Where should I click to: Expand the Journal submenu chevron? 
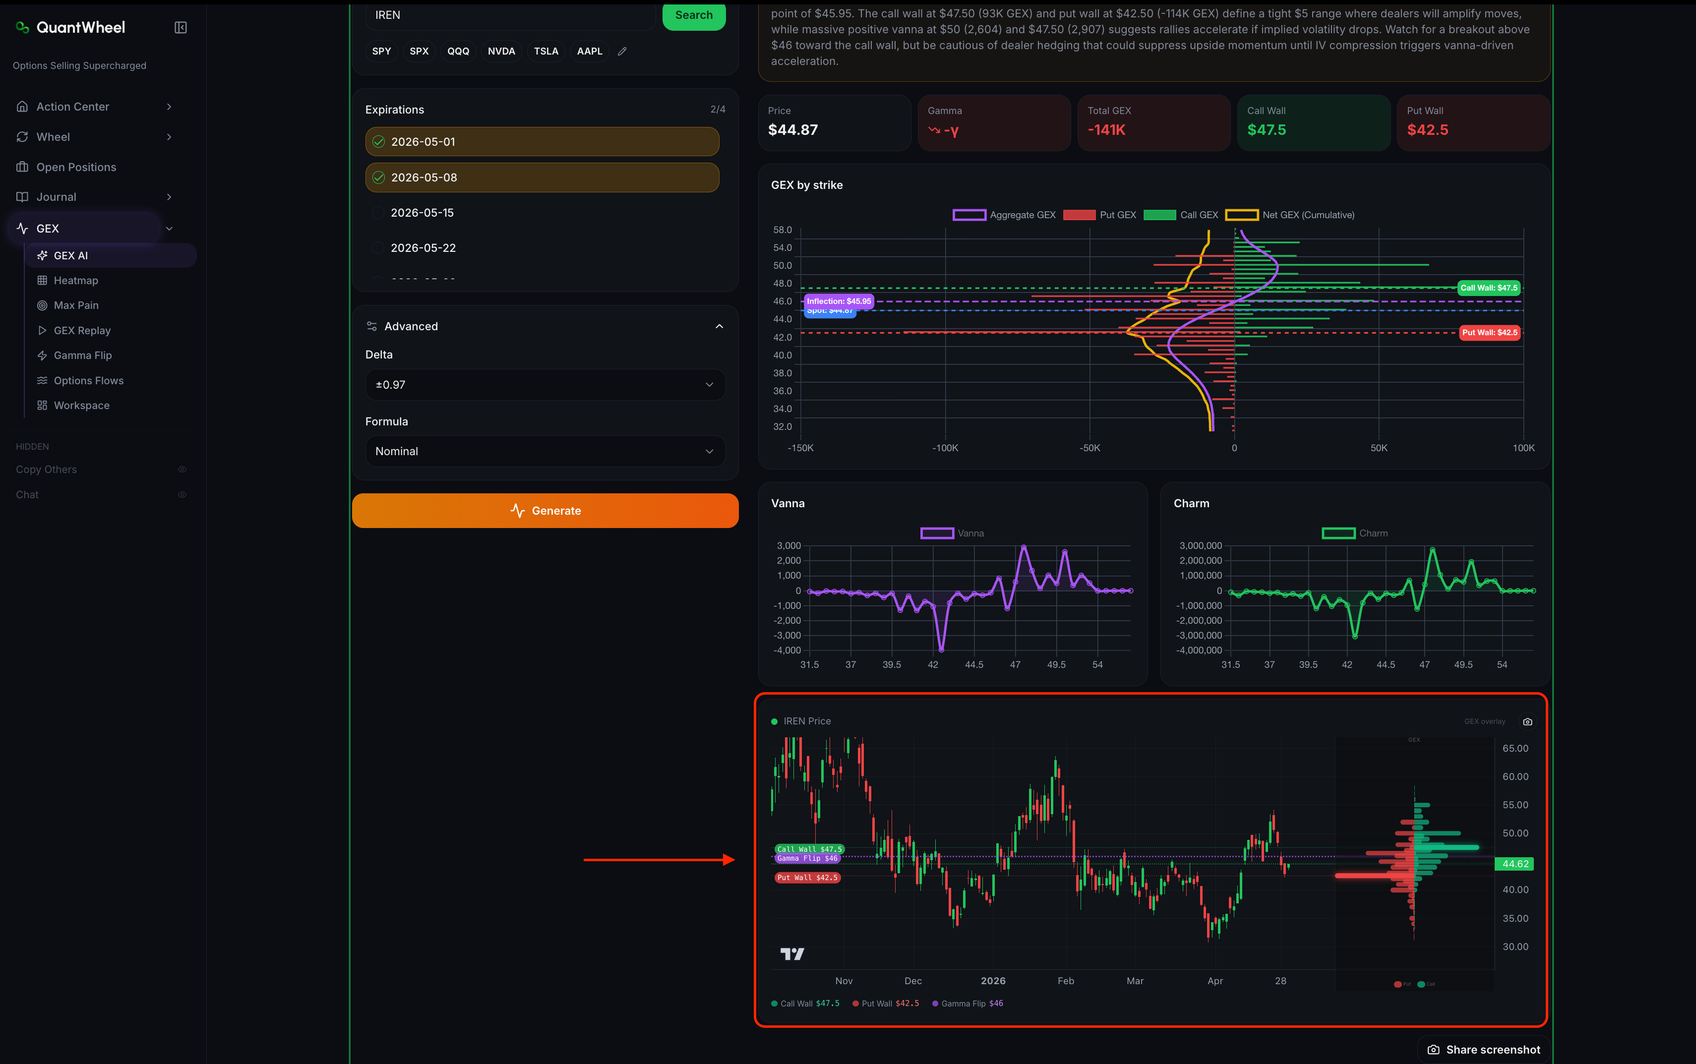point(169,197)
